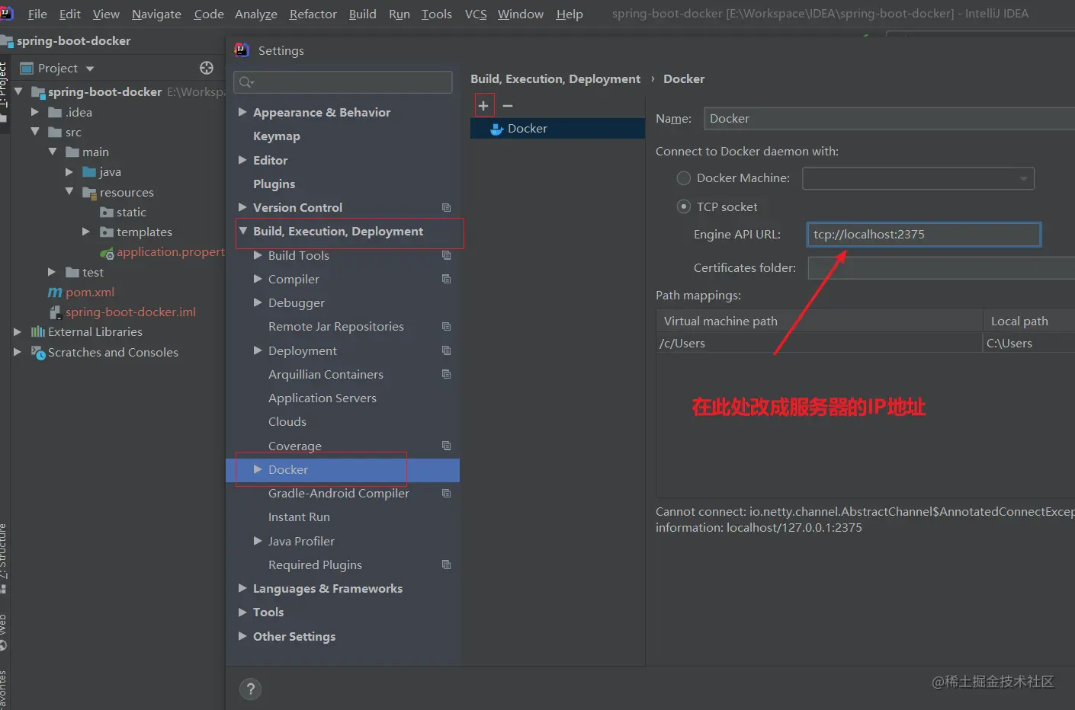
Task: Expand Languages & Frameworks settings
Action: pos(242,588)
